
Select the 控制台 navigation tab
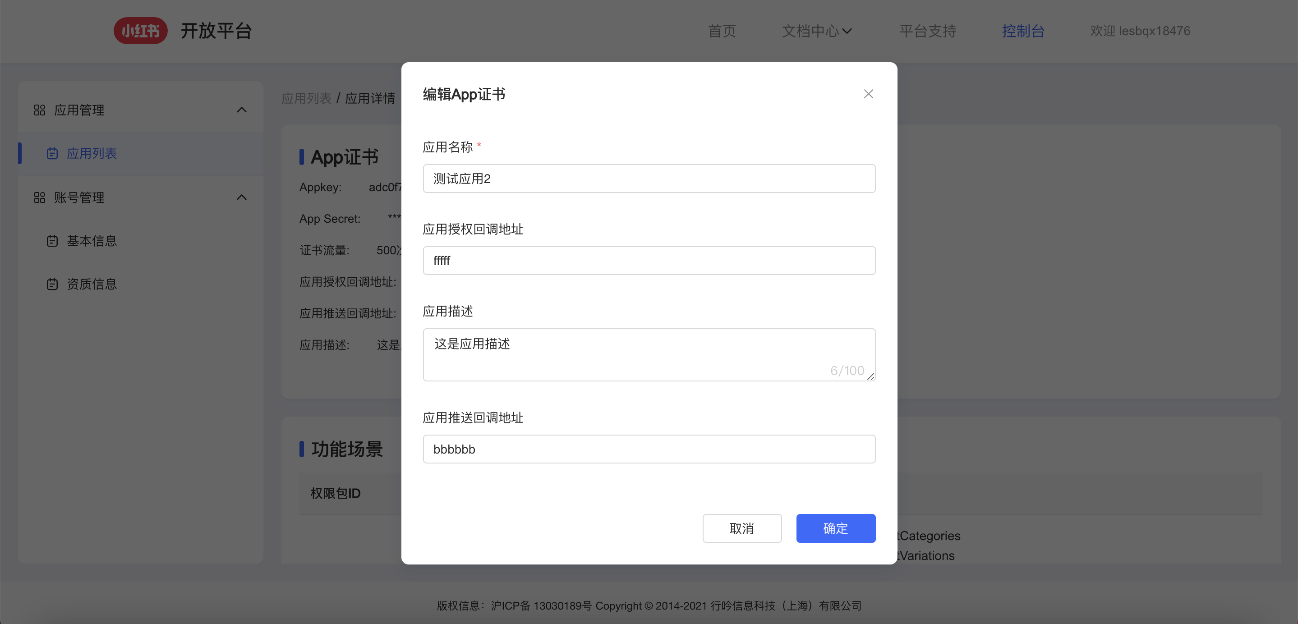click(1023, 31)
